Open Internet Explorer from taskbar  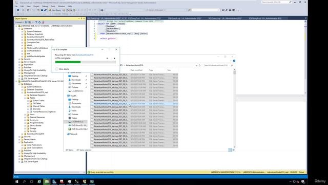(x=39, y=181)
